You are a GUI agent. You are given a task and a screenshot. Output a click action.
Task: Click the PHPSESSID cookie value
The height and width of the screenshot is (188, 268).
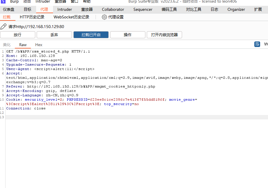[127, 100]
